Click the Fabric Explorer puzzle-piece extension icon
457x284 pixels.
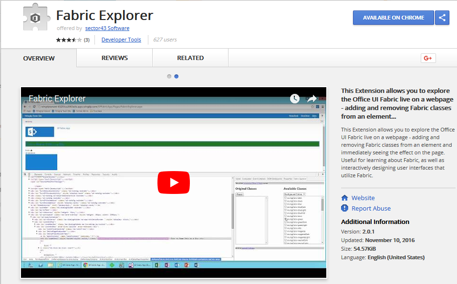[x=36, y=17]
